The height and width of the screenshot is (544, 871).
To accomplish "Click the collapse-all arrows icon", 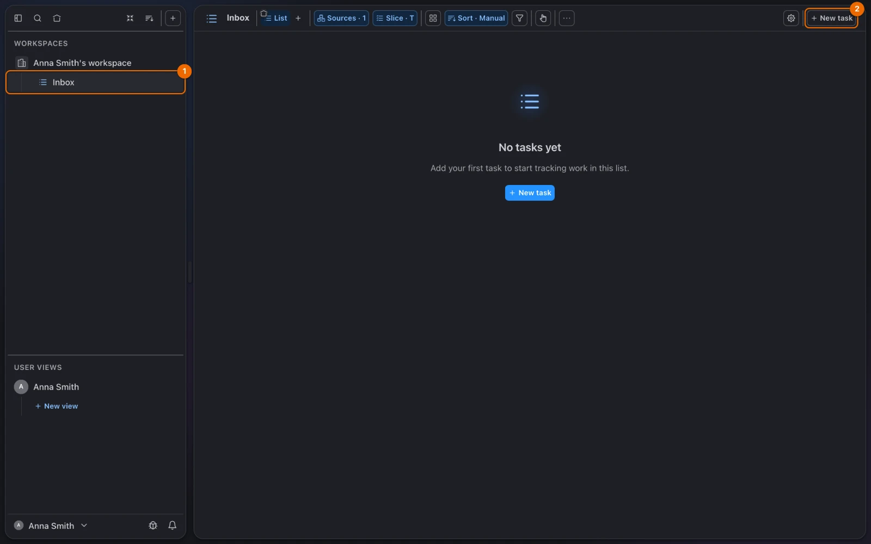I will tap(130, 18).
